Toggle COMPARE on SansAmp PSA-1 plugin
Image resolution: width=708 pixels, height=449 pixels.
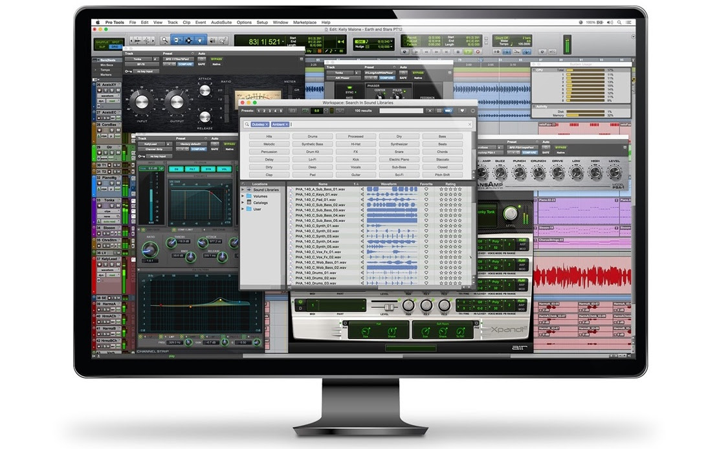pos(529,153)
